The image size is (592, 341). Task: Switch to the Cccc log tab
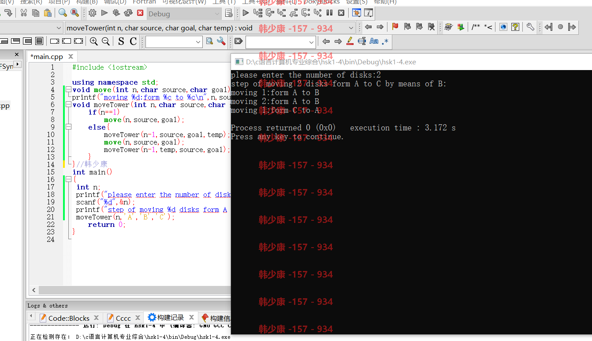tap(123, 318)
